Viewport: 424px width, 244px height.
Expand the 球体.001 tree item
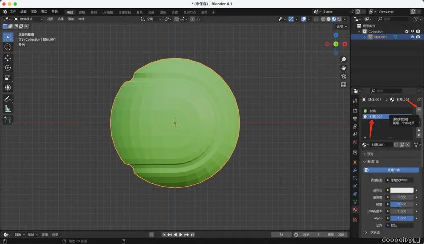point(365,37)
